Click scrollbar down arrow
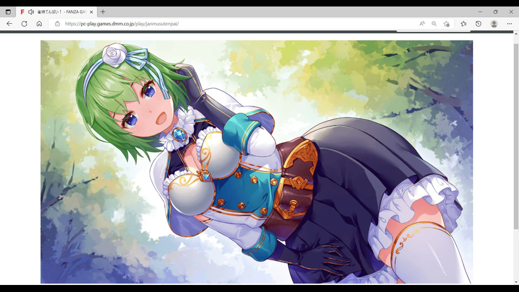Screen dimensions: 519x292 (516, 282)
